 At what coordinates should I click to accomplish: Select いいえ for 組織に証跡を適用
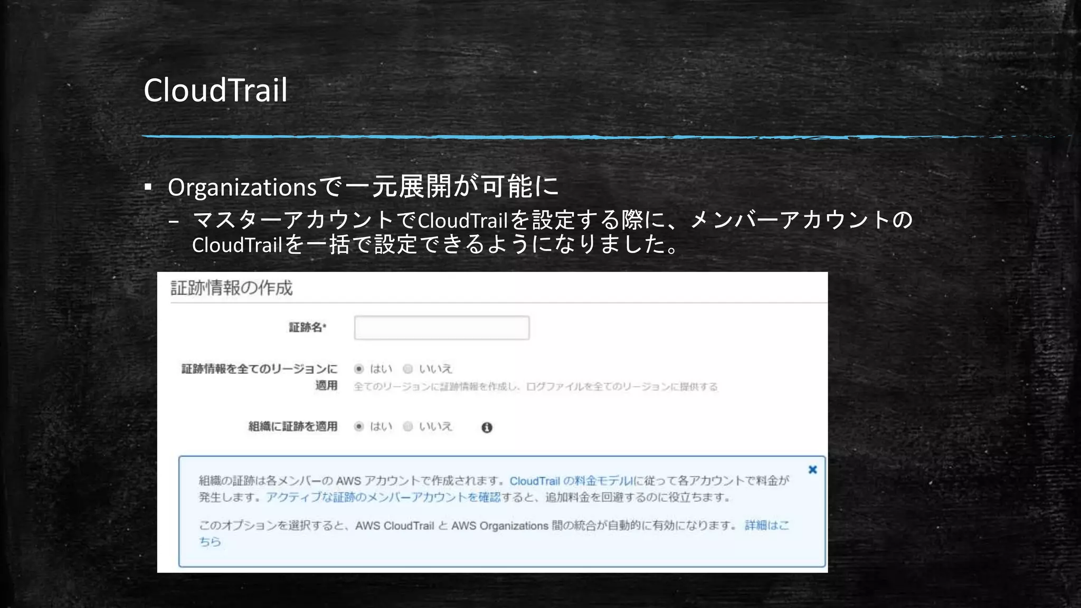[x=407, y=426]
